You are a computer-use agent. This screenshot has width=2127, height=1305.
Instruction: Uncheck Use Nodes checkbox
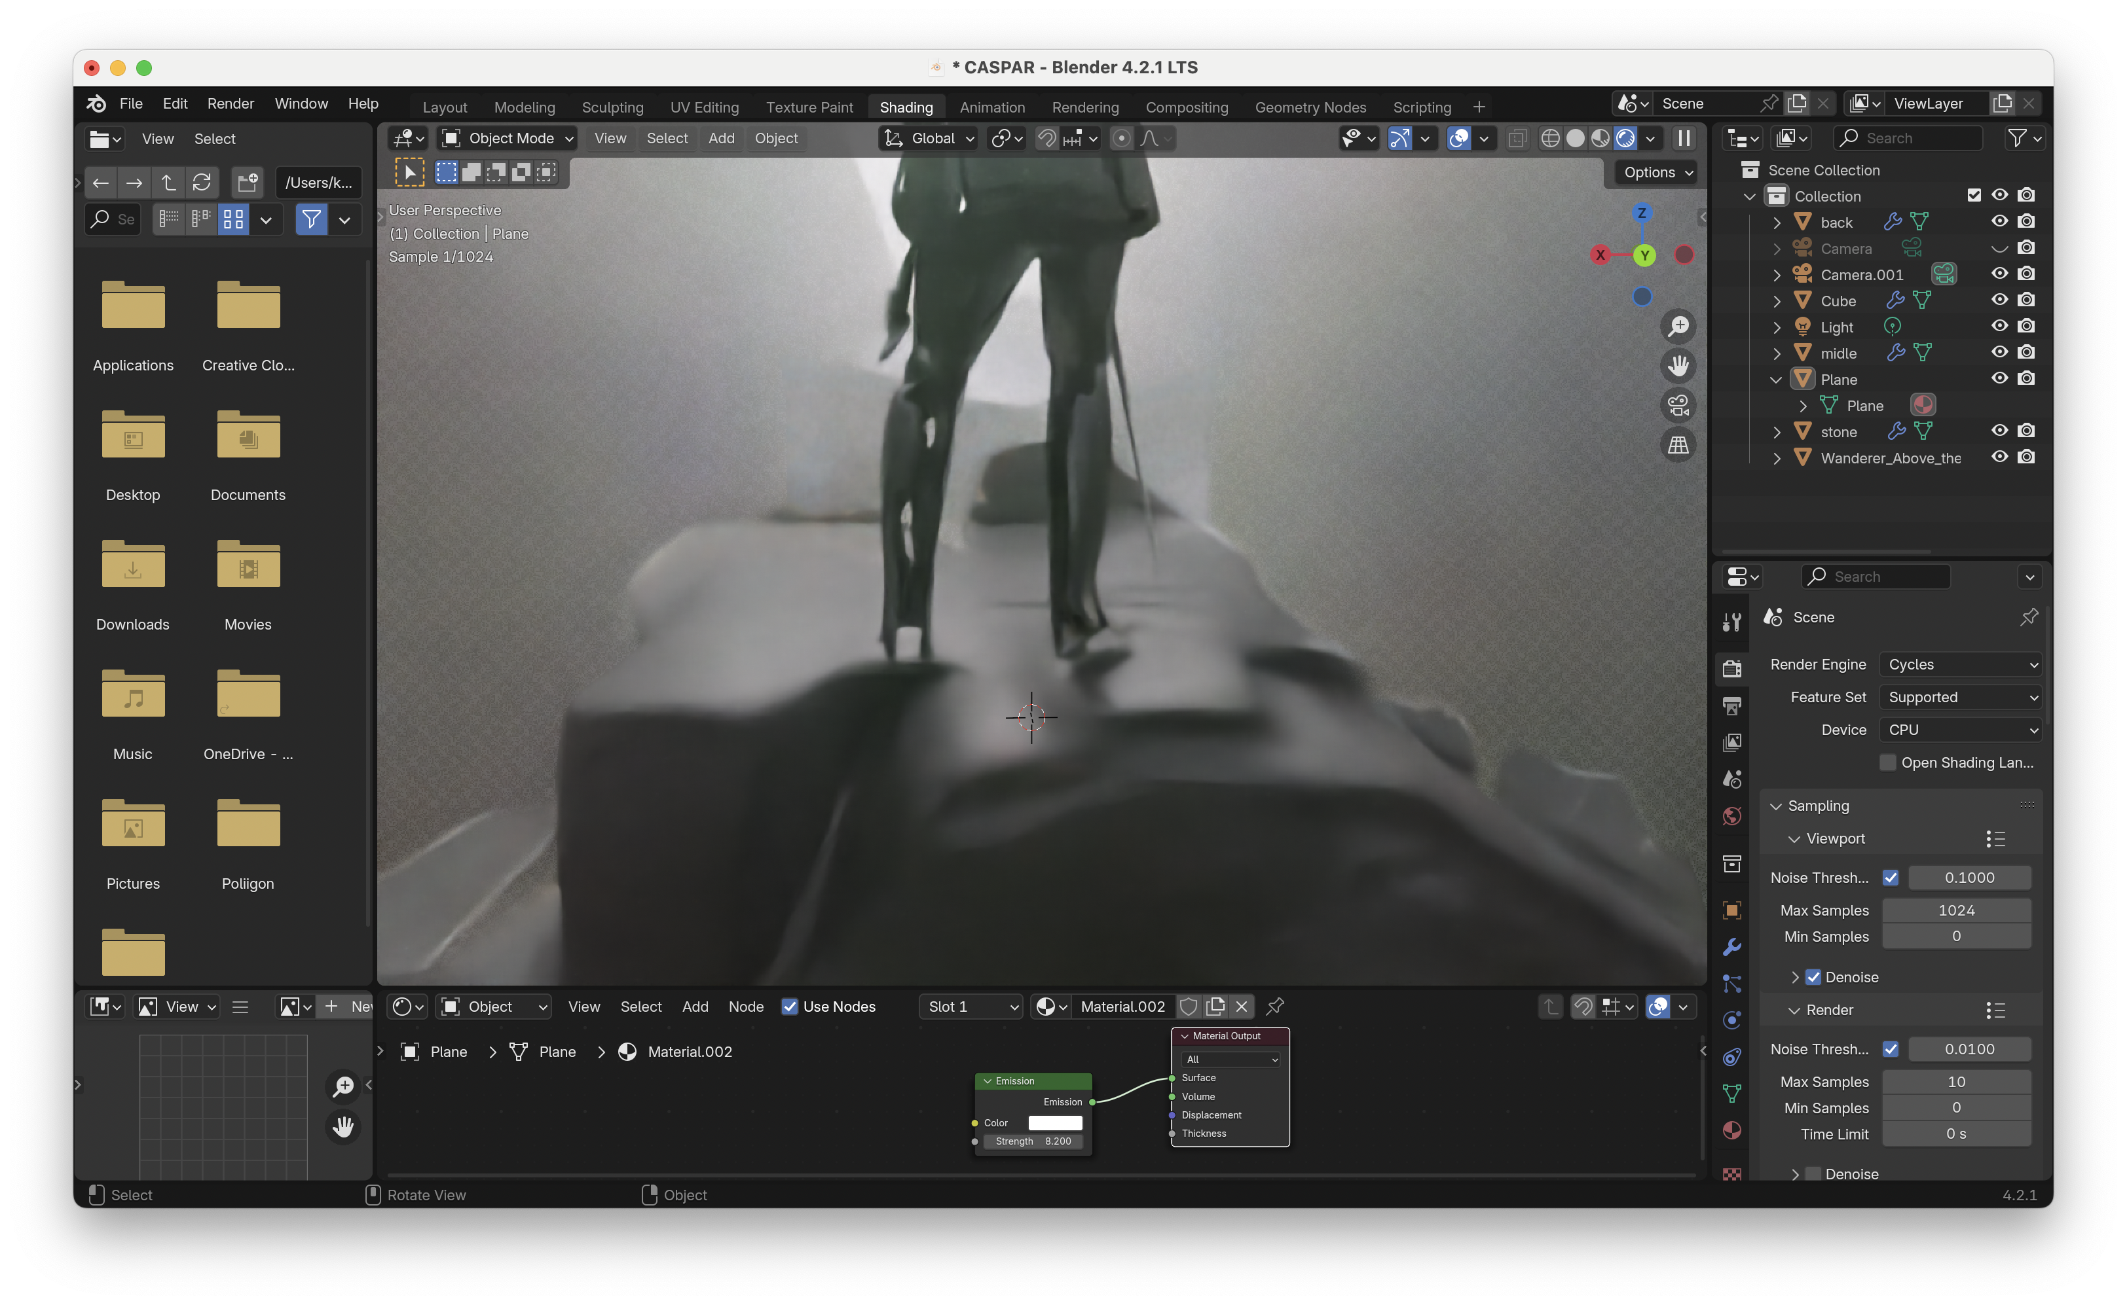click(789, 1007)
